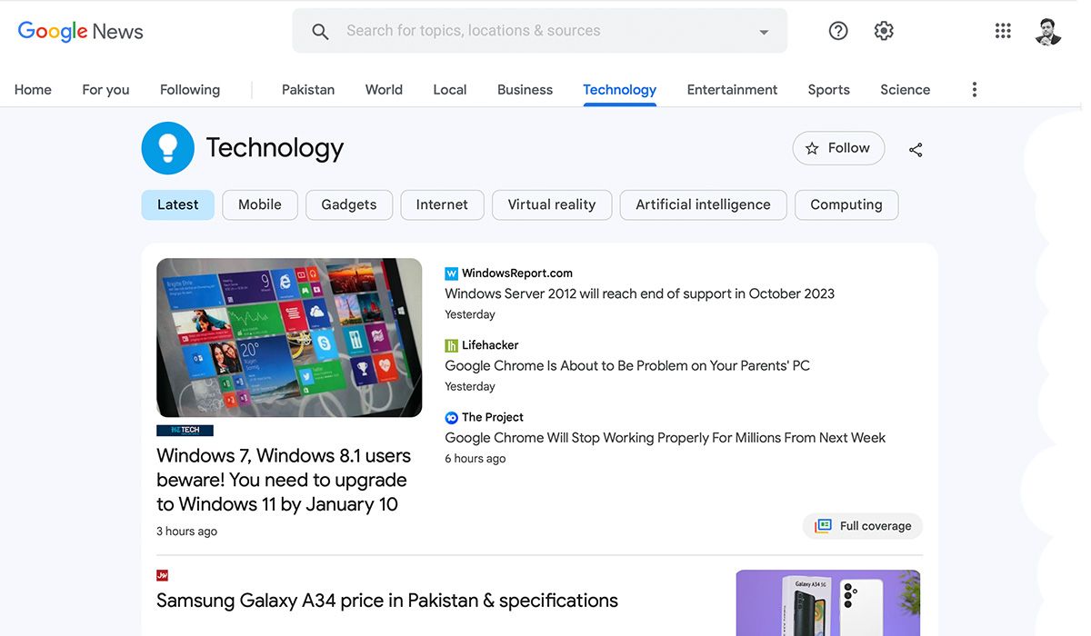
Task: Select the Artificial intelligence filter chip
Action: pyautogui.click(x=703, y=204)
